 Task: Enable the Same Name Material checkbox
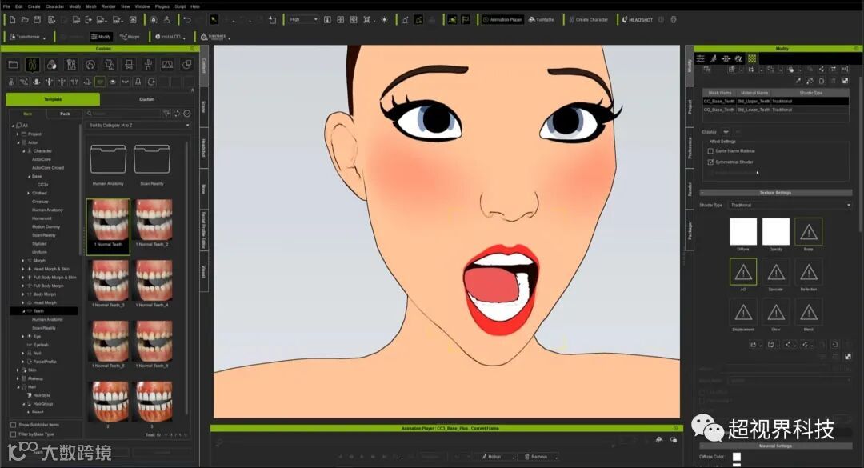(x=710, y=150)
